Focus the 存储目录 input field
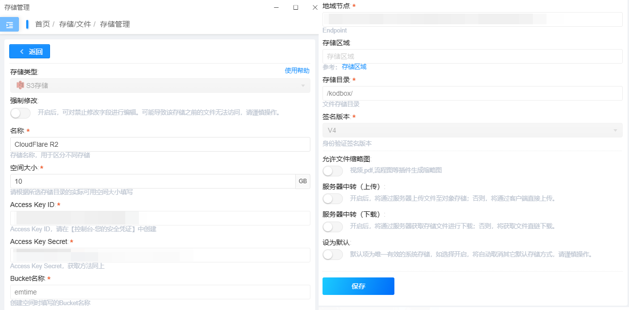Image resolution: width=629 pixels, height=310 pixels. tap(472, 93)
